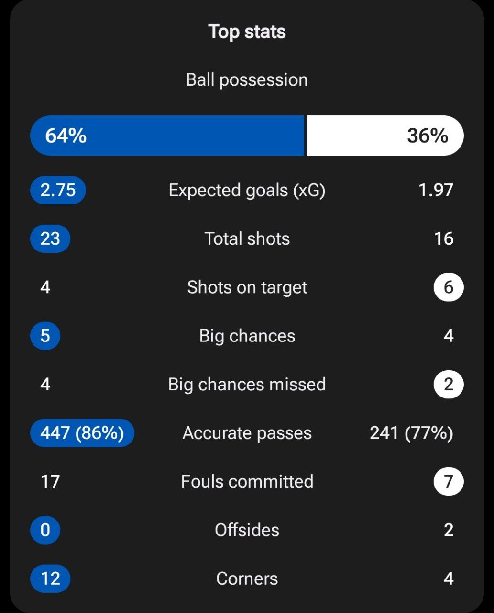The width and height of the screenshot is (494, 613).
Task: Select the Big chances missed label
Action: [247, 384]
